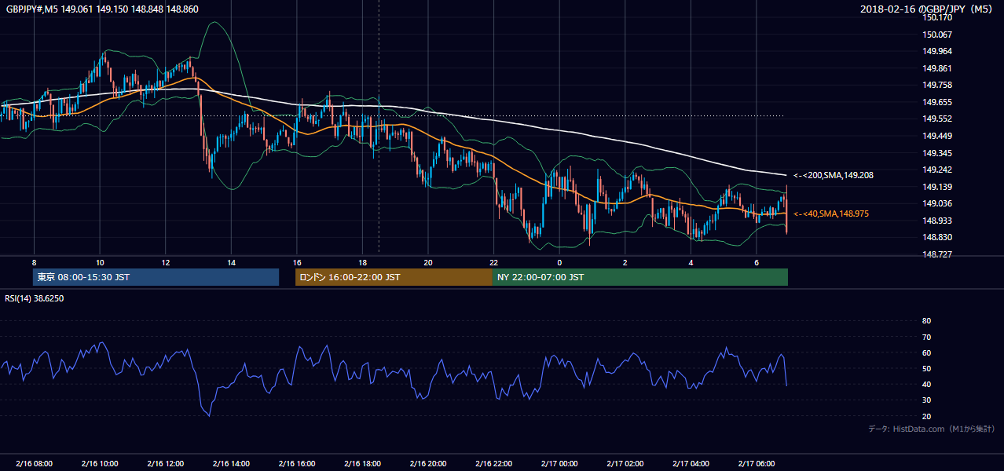The width and height of the screenshot is (1004, 471).
Task: Select the ロンドン 16:00-22:00 JST session bar
Action: pyautogui.click(x=394, y=277)
